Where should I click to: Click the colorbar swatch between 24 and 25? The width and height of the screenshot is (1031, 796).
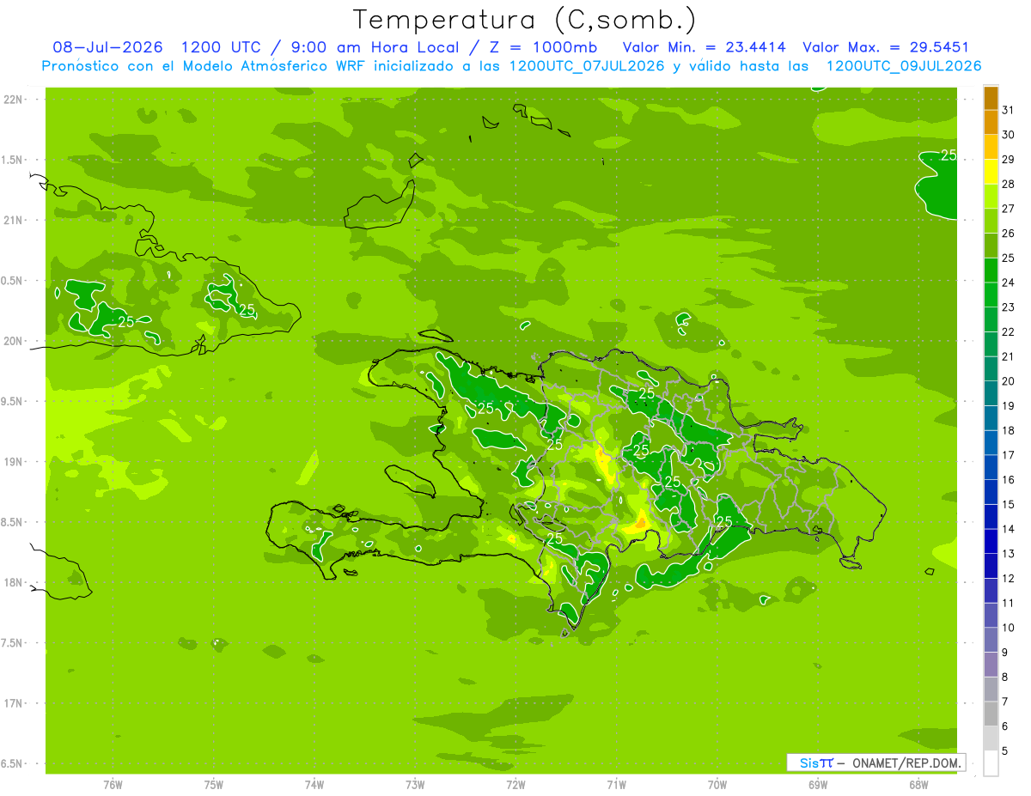pyautogui.click(x=991, y=270)
